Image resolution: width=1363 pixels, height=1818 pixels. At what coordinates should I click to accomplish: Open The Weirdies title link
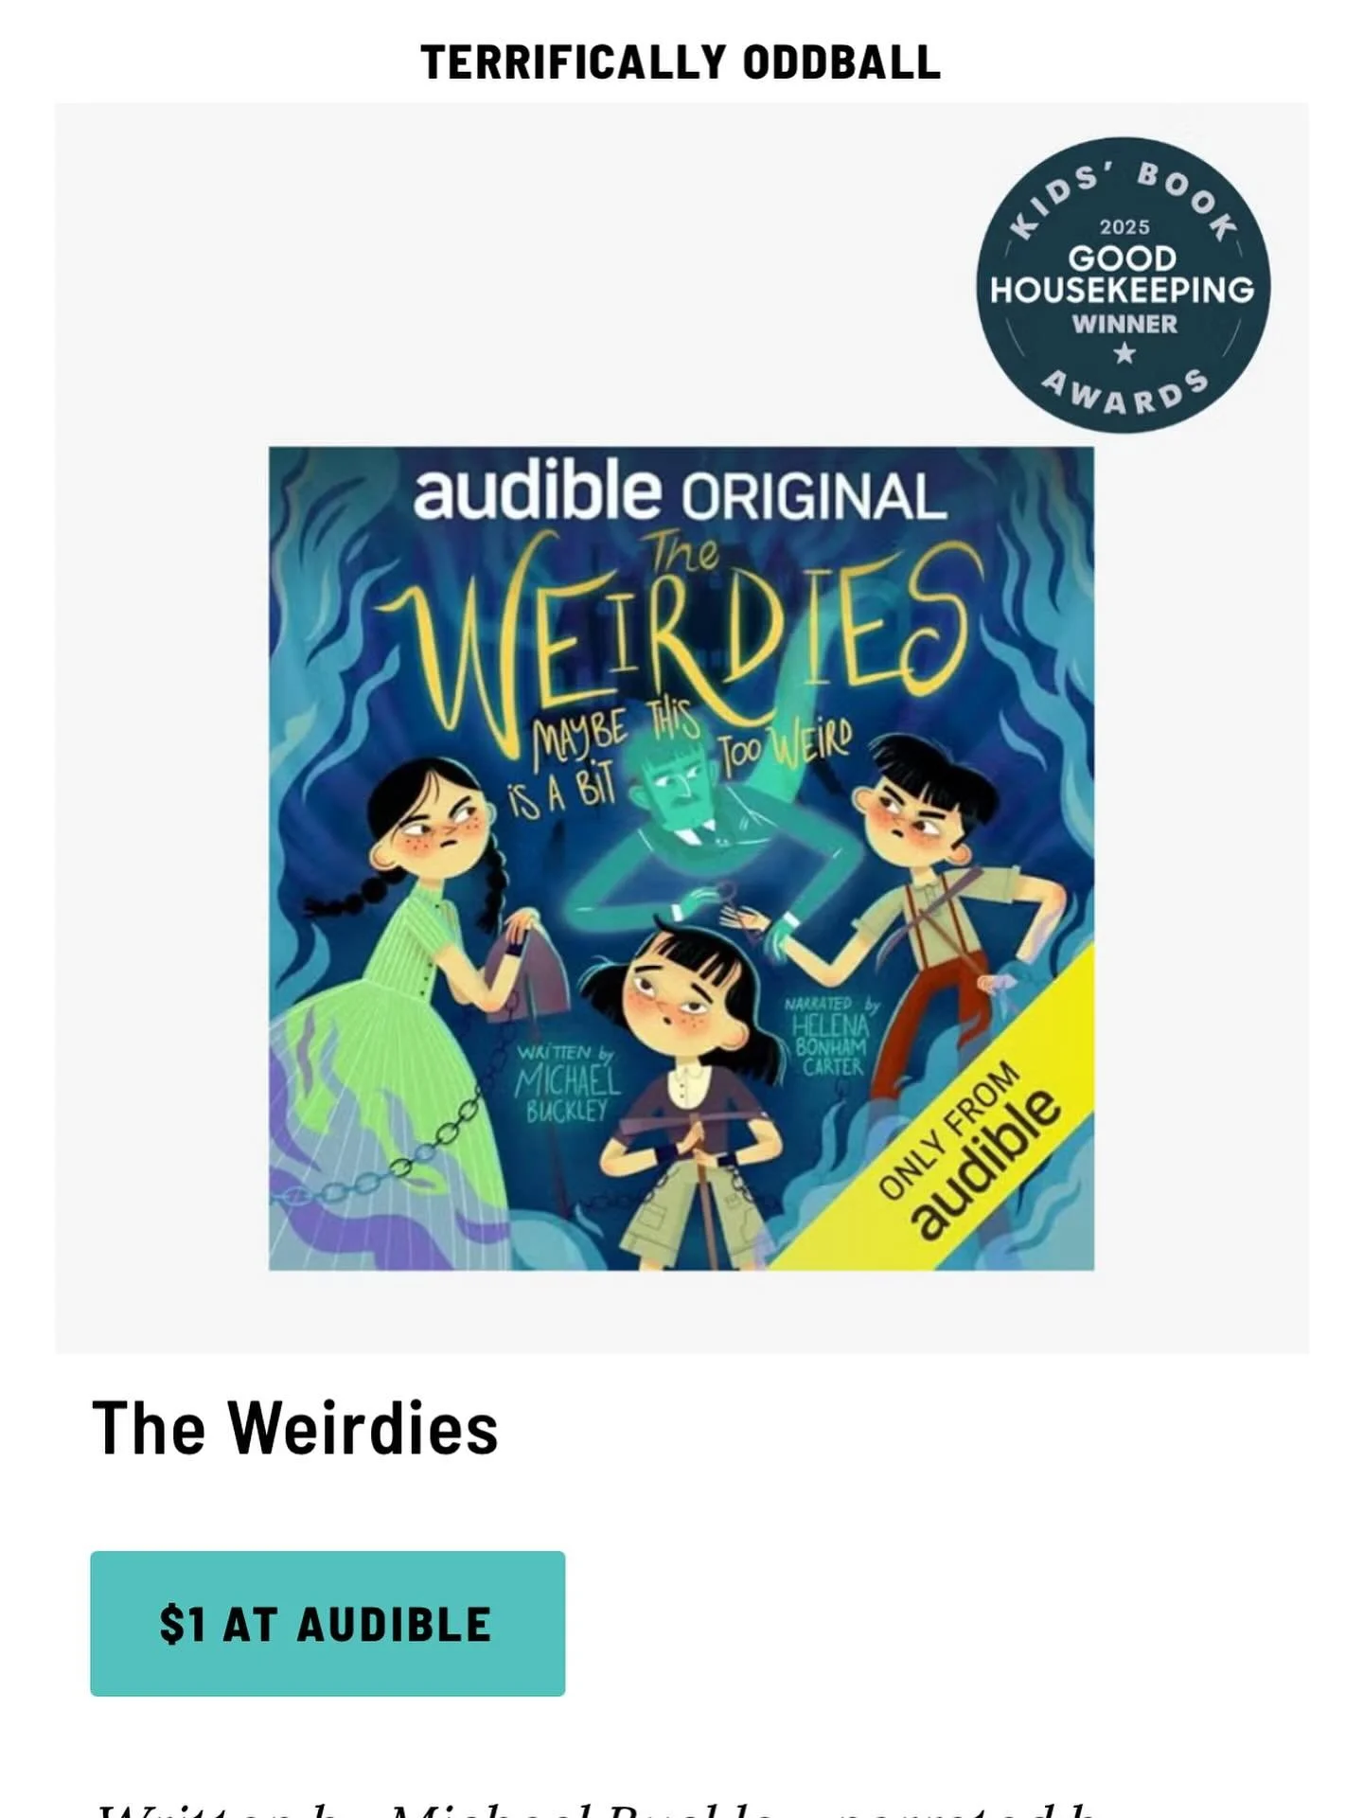294,1427
